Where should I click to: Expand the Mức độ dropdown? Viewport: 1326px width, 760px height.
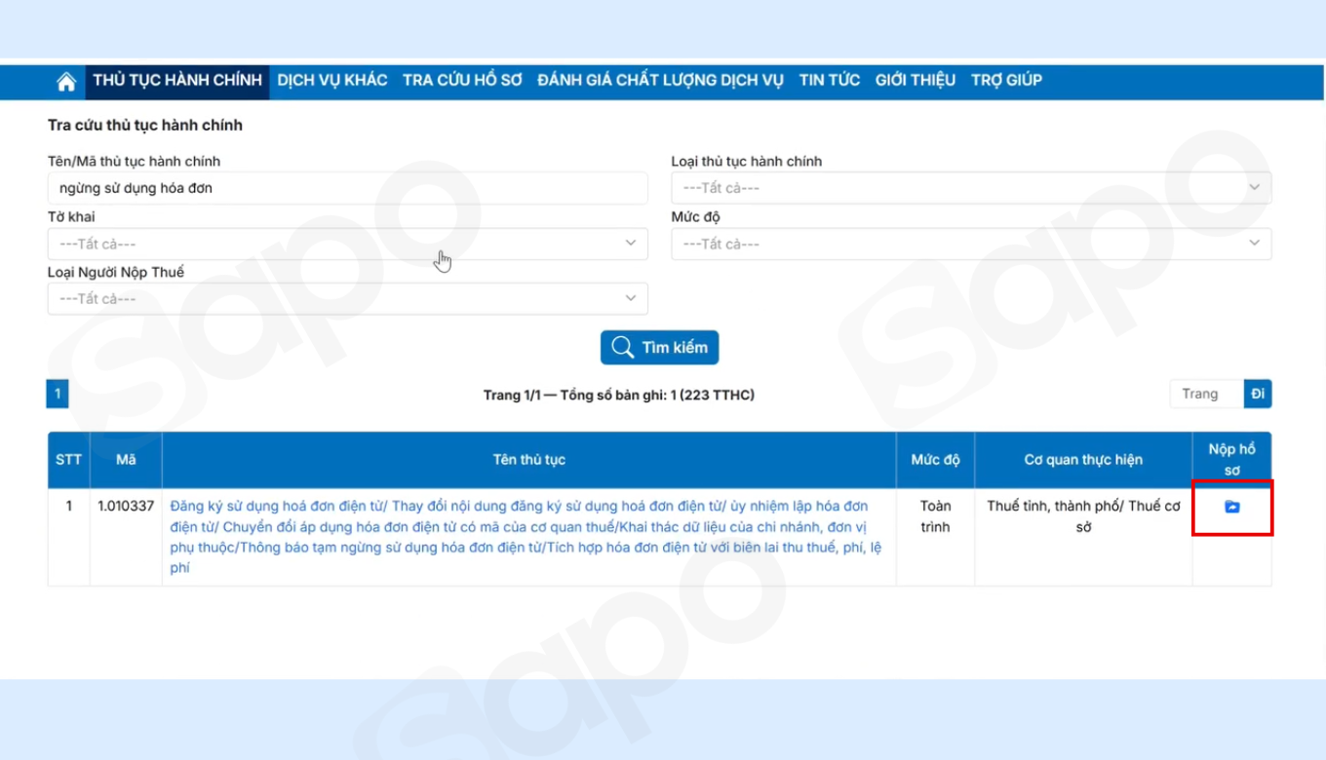(970, 244)
